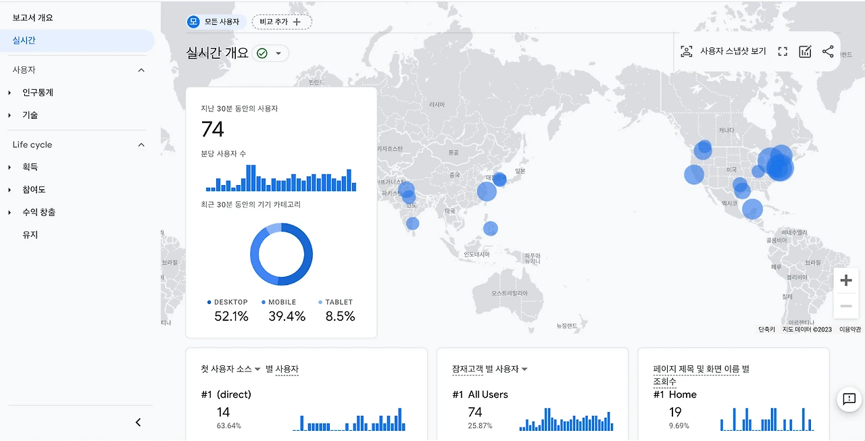This screenshot has width=865, height=441.
Task: Collapse the sidebar with the left chevron
Action: click(139, 423)
